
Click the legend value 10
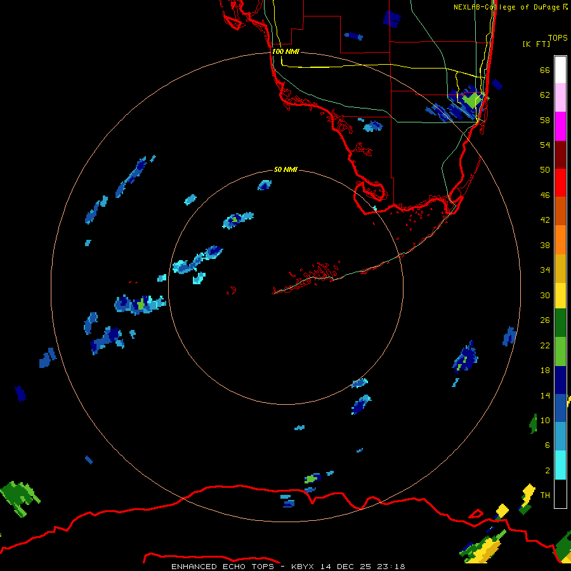tap(545, 421)
